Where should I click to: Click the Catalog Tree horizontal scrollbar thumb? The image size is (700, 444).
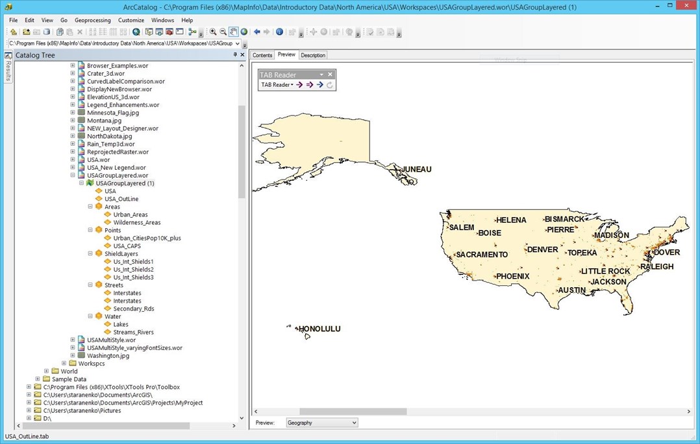click(x=106, y=426)
